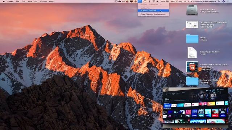Image resolution: width=232 pixels, height=130 pixels.
Task: Select the Instagram - Tools folder
Action: click(192, 81)
